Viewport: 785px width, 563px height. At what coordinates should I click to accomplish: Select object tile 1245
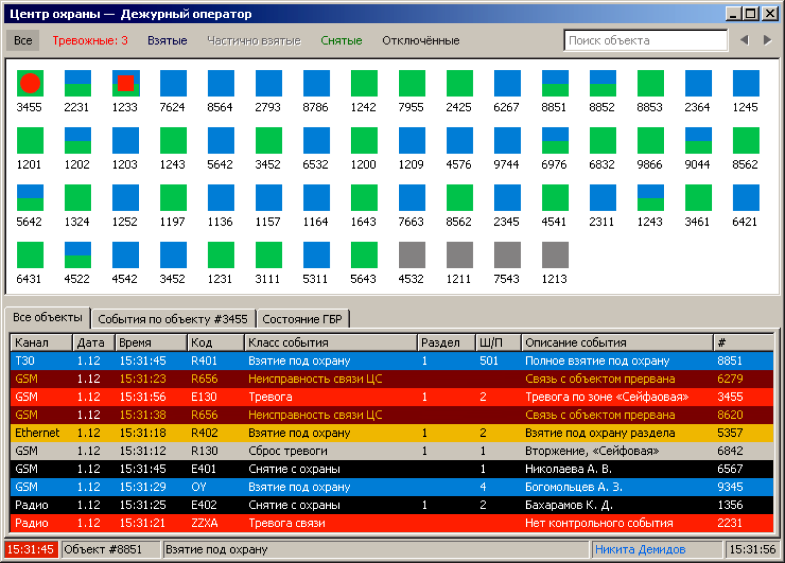(745, 83)
